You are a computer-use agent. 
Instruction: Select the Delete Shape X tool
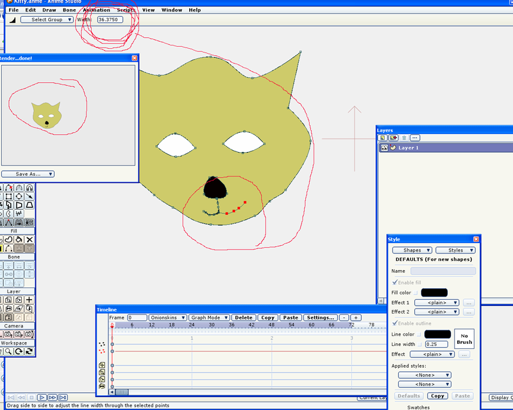[29, 240]
